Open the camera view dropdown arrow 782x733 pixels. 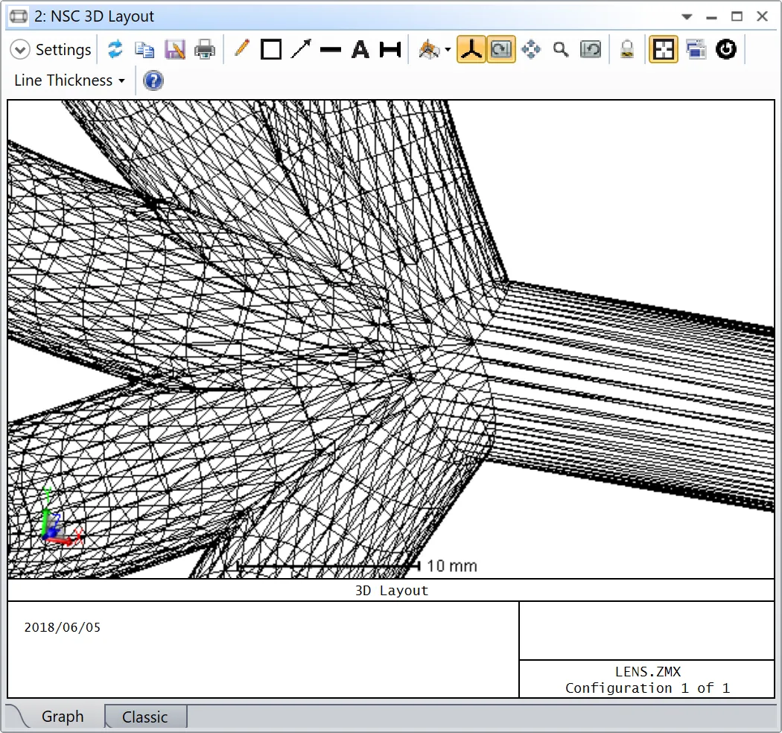448,49
